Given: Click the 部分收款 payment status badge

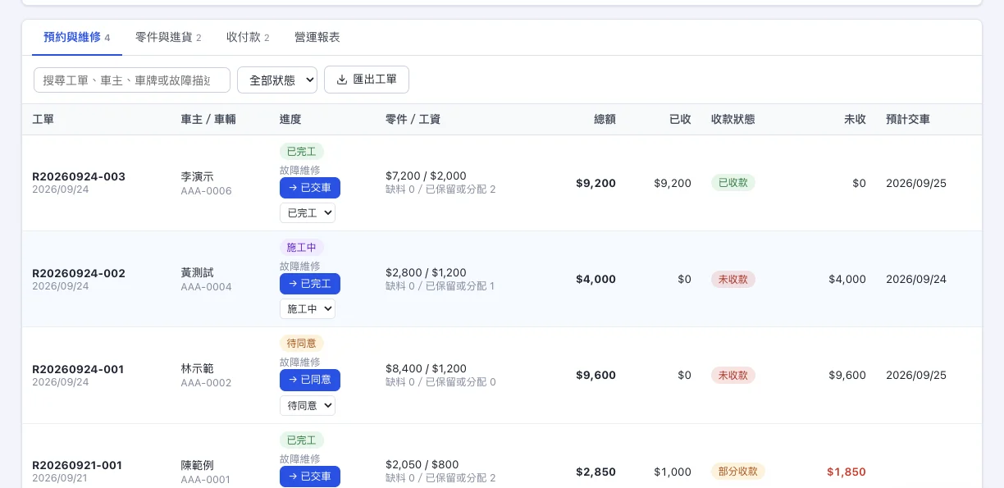Looking at the screenshot, I should pos(738,472).
